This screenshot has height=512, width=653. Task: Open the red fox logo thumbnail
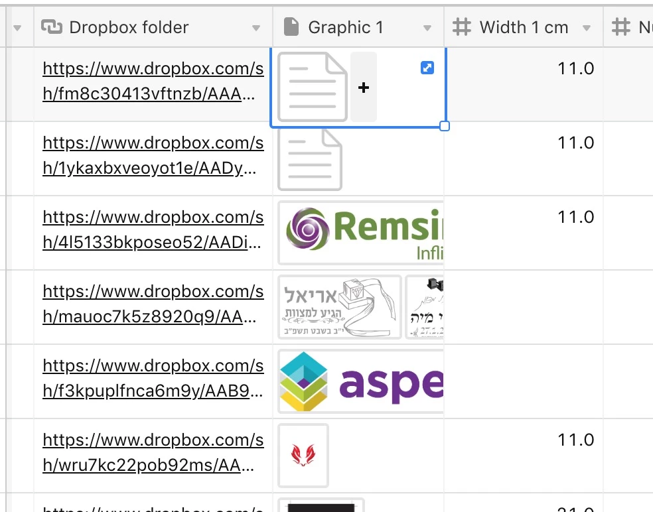303,456
